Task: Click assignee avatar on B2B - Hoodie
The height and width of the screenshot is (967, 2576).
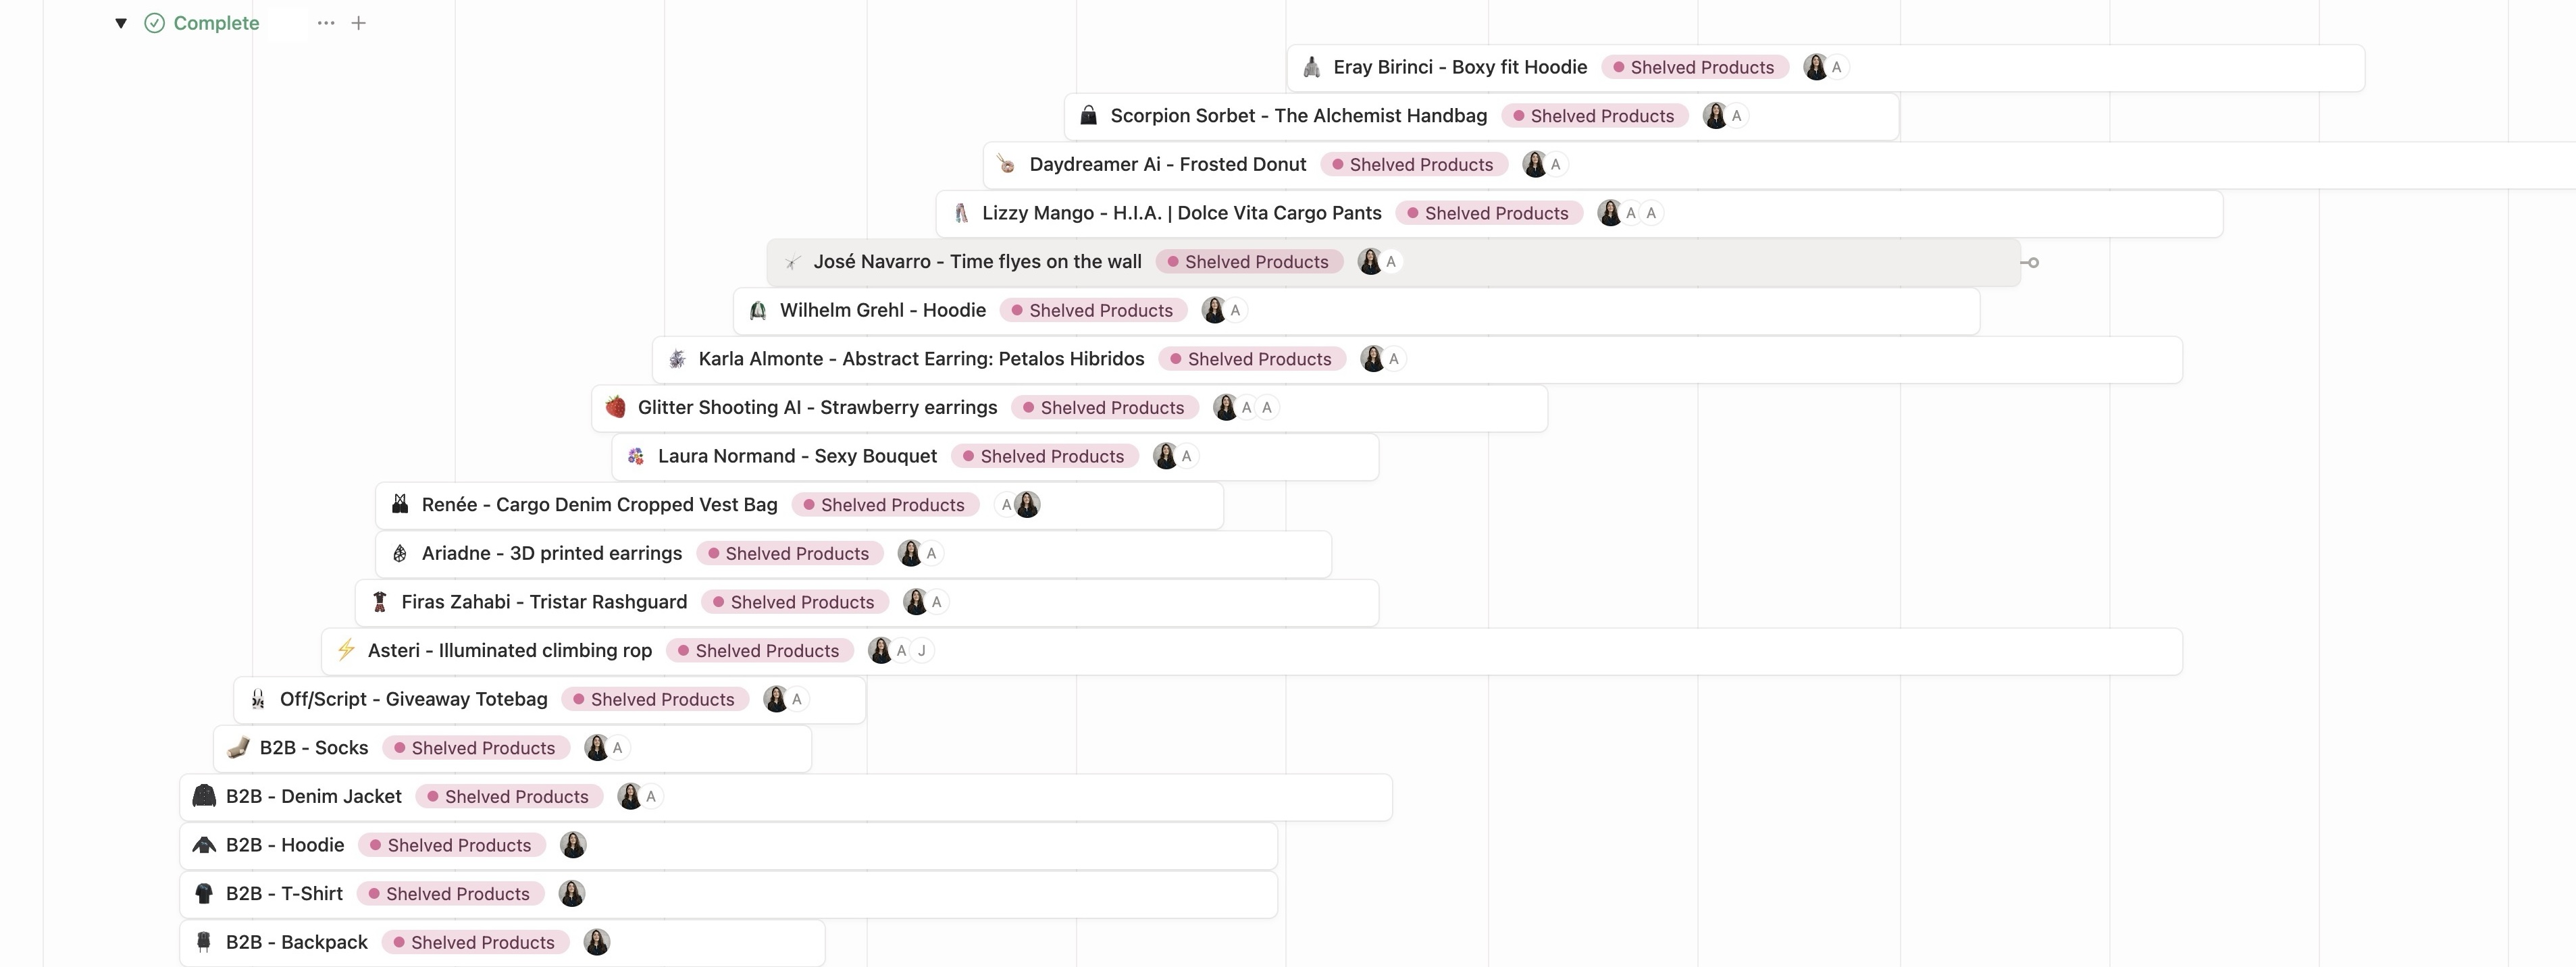Action: click(573, 845)
